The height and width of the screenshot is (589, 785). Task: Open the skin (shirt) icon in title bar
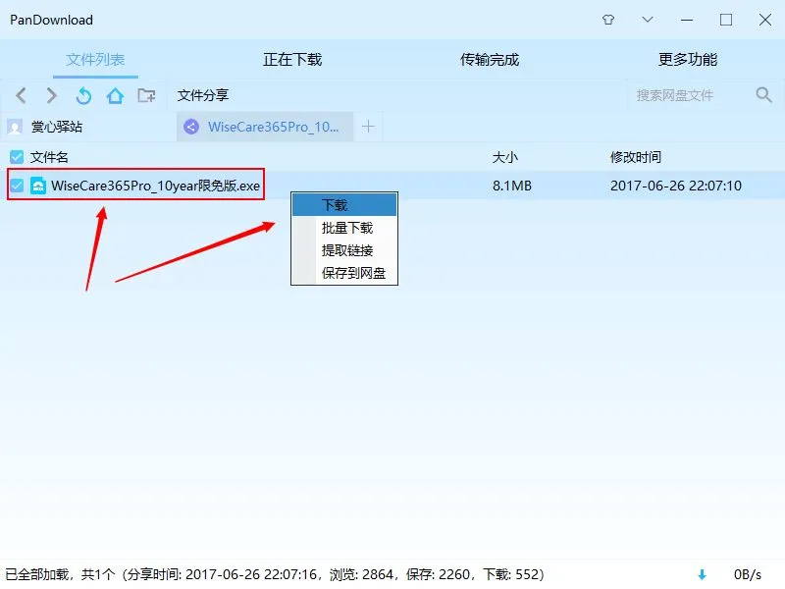click(608, 20)
